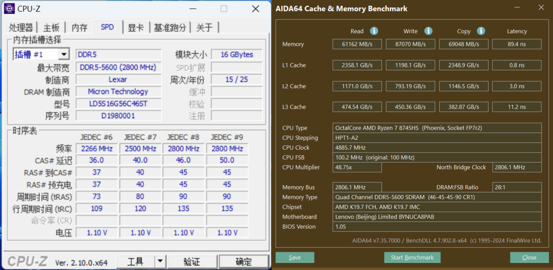
Task: Click the tRC value 109 cell
Action: coord(97,208)
